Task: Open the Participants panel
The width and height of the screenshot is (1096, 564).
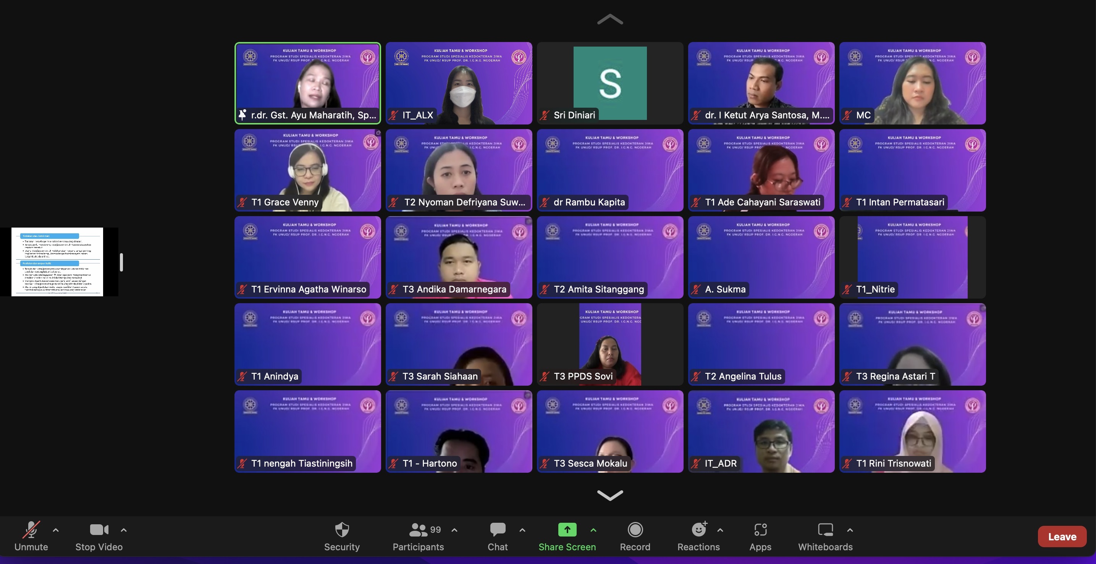Action: [x=418, y=530]
